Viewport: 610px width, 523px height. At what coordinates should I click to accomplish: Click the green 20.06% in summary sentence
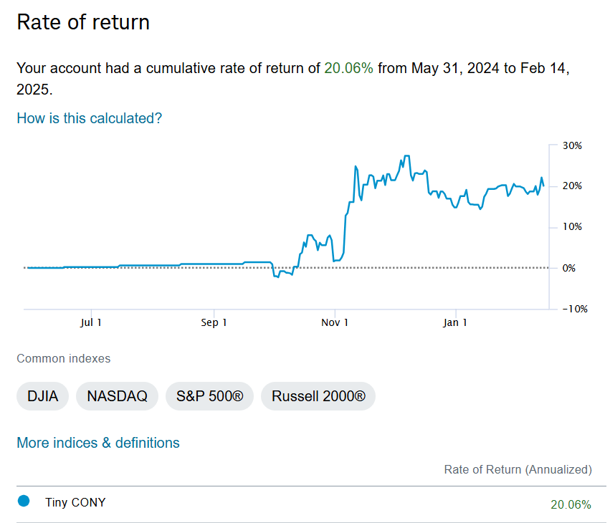click(348, 69)
